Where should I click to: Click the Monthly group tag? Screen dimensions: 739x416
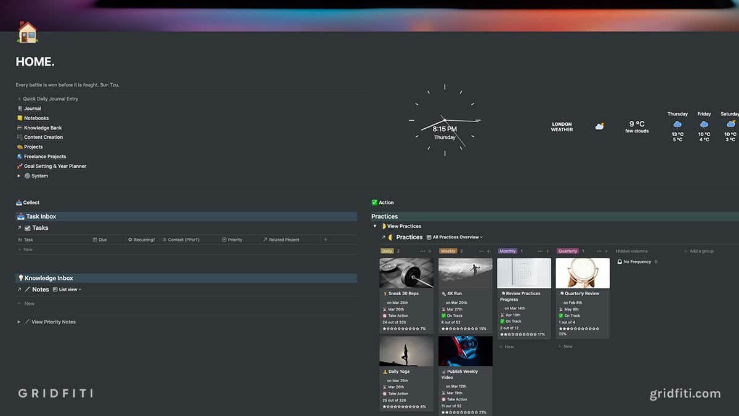pos(508,251)
